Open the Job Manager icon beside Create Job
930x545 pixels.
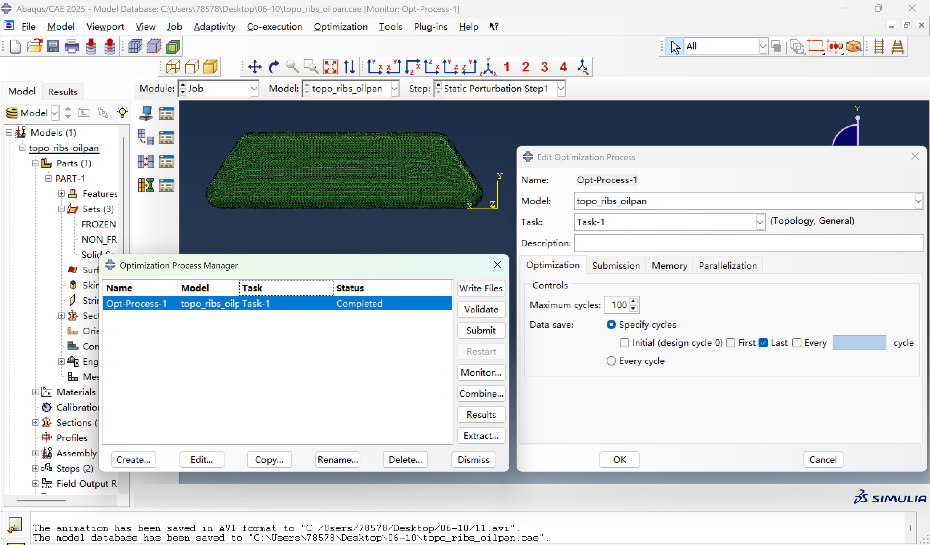(x=166, y=114)
